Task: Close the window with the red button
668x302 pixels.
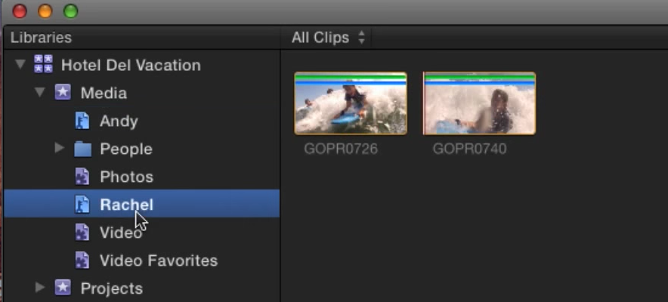Action: [x=20, y=11]
